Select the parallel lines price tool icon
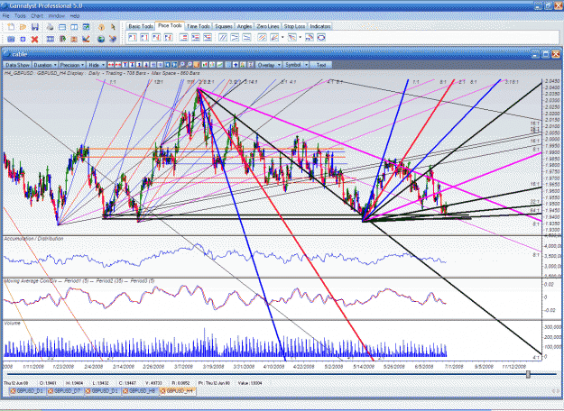This screenshot has width=564, height=411. click(x=223, y=37)
